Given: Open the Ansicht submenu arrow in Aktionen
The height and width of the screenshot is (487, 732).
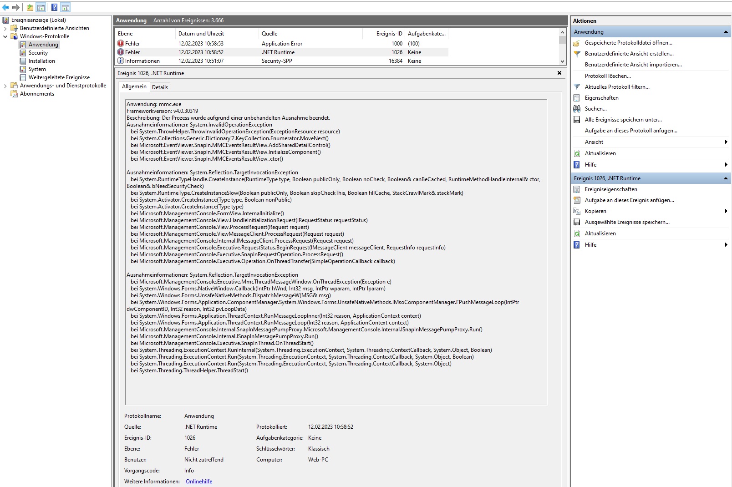Looking at the screenshot, I should pos(726,142).
